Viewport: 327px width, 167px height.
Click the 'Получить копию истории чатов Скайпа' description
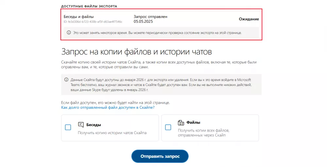tap(112, 133)
